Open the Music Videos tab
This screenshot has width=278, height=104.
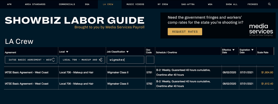tap(135, 4)
